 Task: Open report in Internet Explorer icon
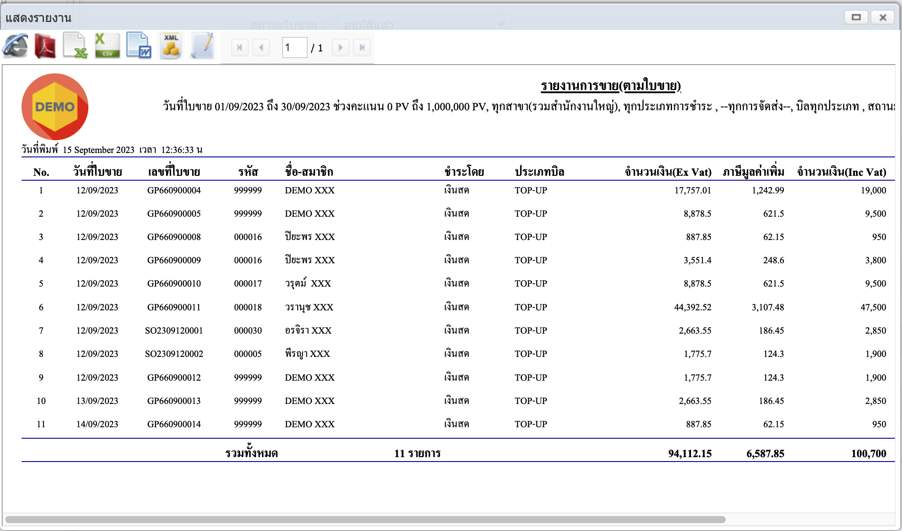[15, 46]
